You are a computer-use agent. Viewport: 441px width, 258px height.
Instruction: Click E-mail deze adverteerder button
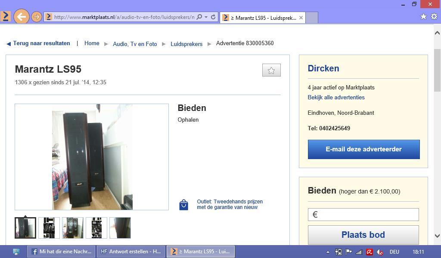(x=363, y=149)
